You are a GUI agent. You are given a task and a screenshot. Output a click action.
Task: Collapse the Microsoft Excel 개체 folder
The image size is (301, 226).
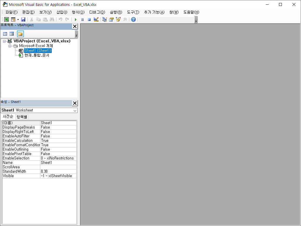(10, 46)
